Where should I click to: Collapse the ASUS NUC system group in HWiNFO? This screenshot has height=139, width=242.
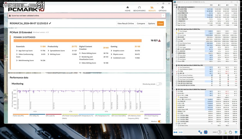(174, 7)
